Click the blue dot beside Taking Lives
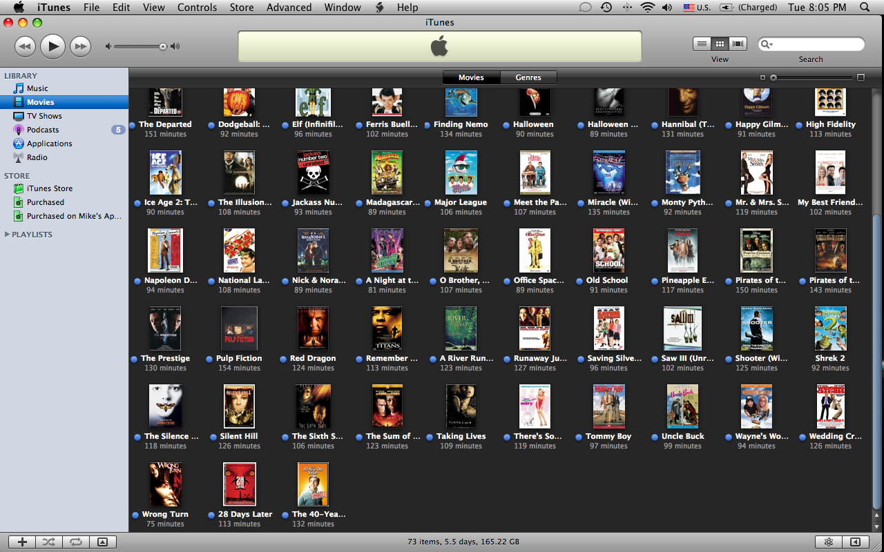Viewport: 884px width, 552px height. (x=430, y=437)
